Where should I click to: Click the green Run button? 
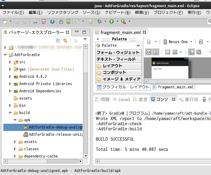[112, 21]
